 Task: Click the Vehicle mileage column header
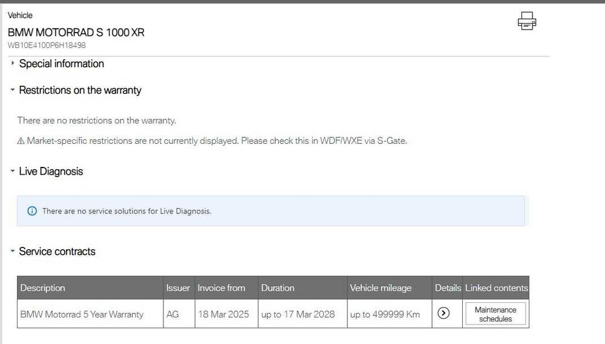pos(381,288)
